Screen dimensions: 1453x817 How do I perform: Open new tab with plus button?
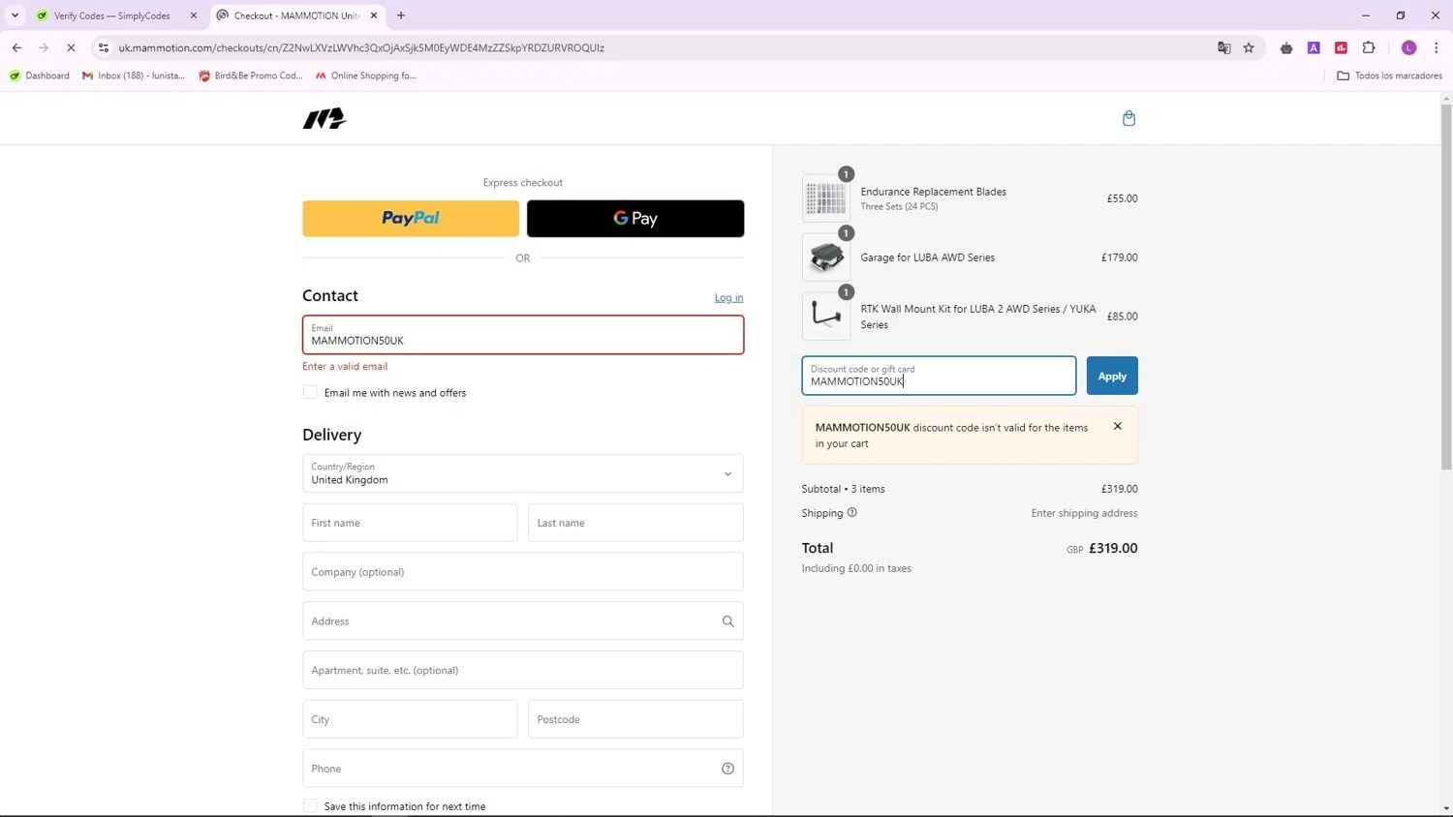(401, 15)
